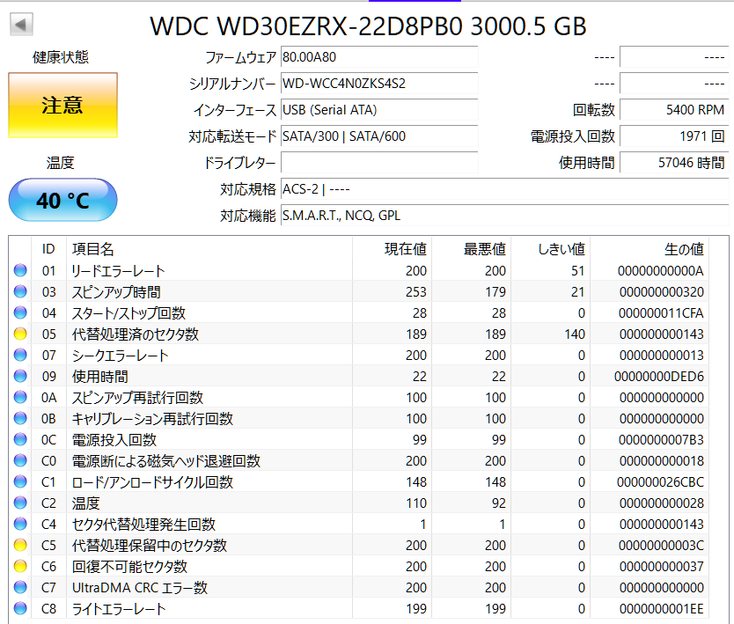Image resolution: width=734 pixels, height=624 pixels.
Task: Click the 対応規格 field ACS-2
Action: [504, 189]
